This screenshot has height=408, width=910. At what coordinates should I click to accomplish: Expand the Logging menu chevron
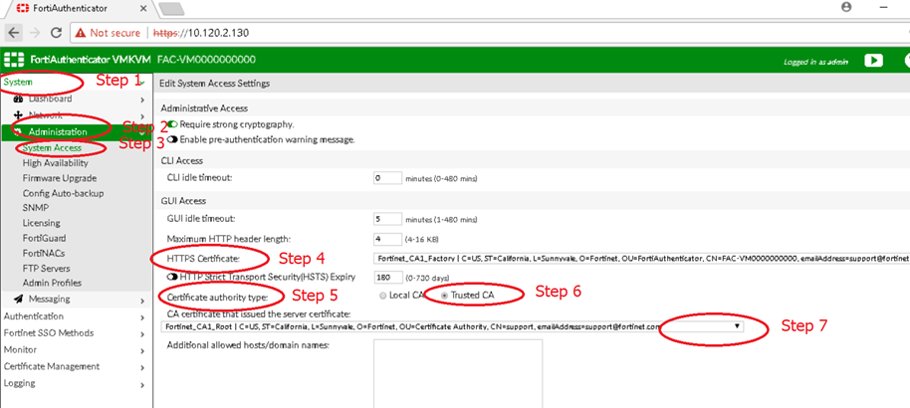[142, 384]
